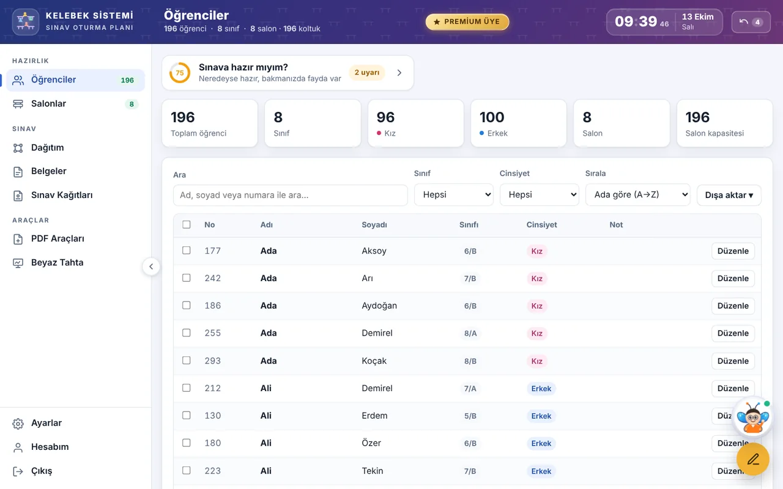This screenshot has width=783, height=489.
Task: Go to Salonlar in the sidebar
Action: click(x=75, y=104)
